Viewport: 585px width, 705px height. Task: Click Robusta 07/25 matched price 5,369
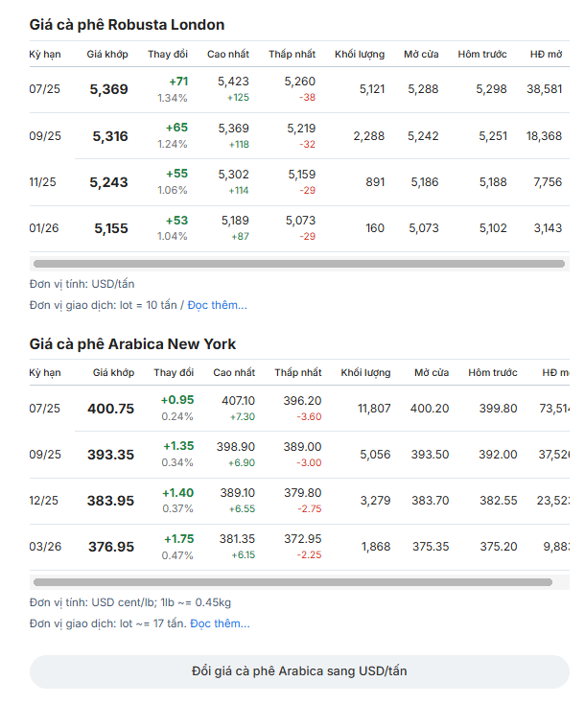coord(108,89)
